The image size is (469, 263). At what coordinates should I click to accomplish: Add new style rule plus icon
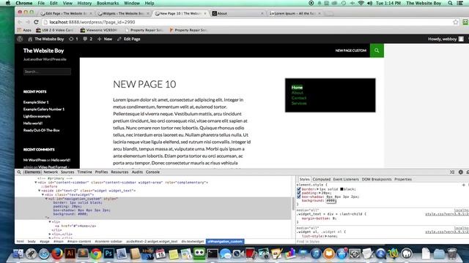point(464,185)
